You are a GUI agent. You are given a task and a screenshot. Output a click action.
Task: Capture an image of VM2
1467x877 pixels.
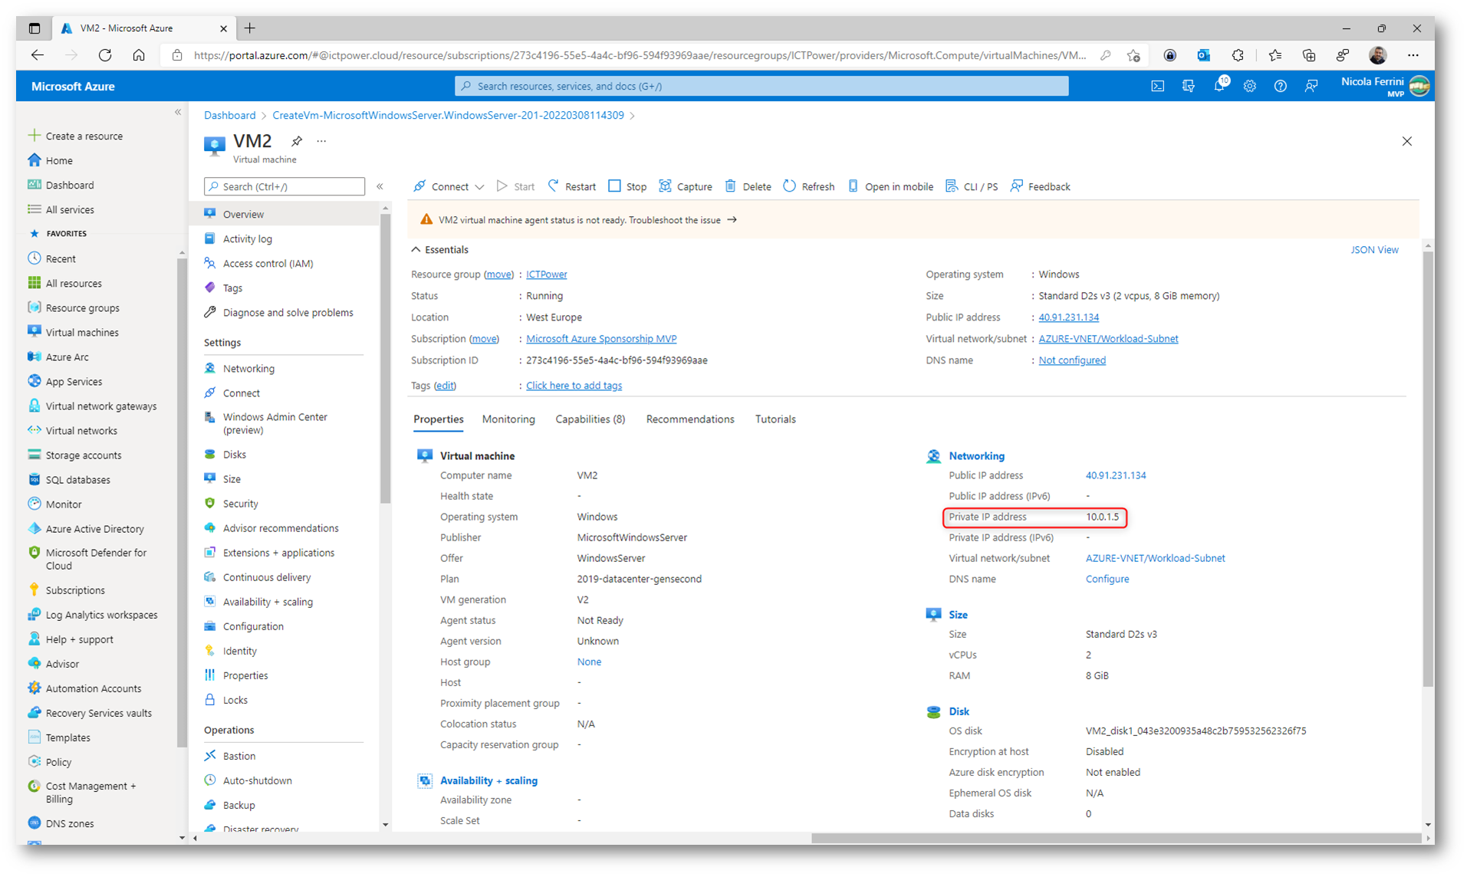(685, 186)
